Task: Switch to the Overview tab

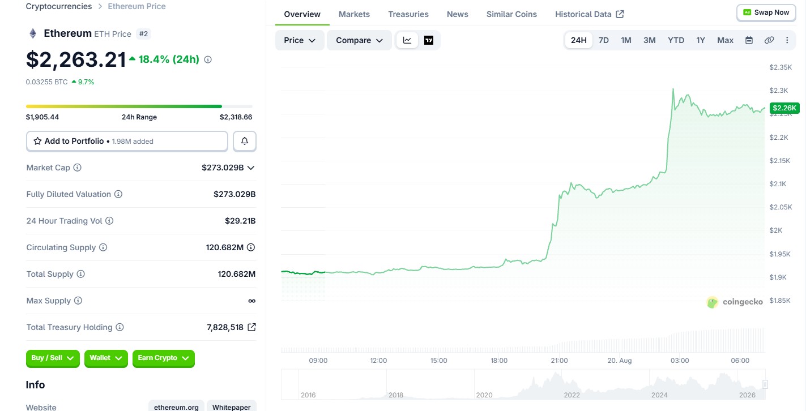Action: 302,14
